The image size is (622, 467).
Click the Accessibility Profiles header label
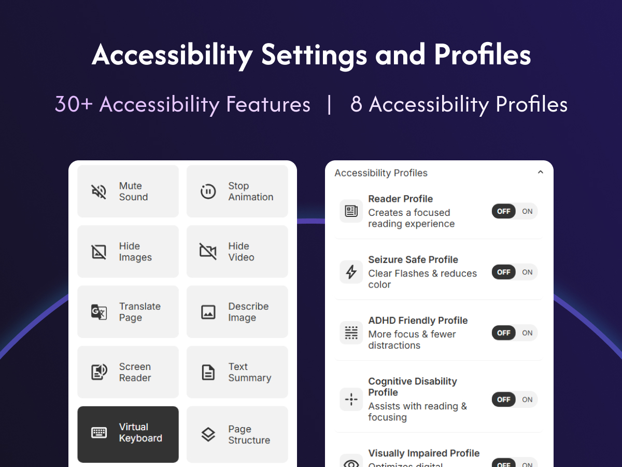381,173
